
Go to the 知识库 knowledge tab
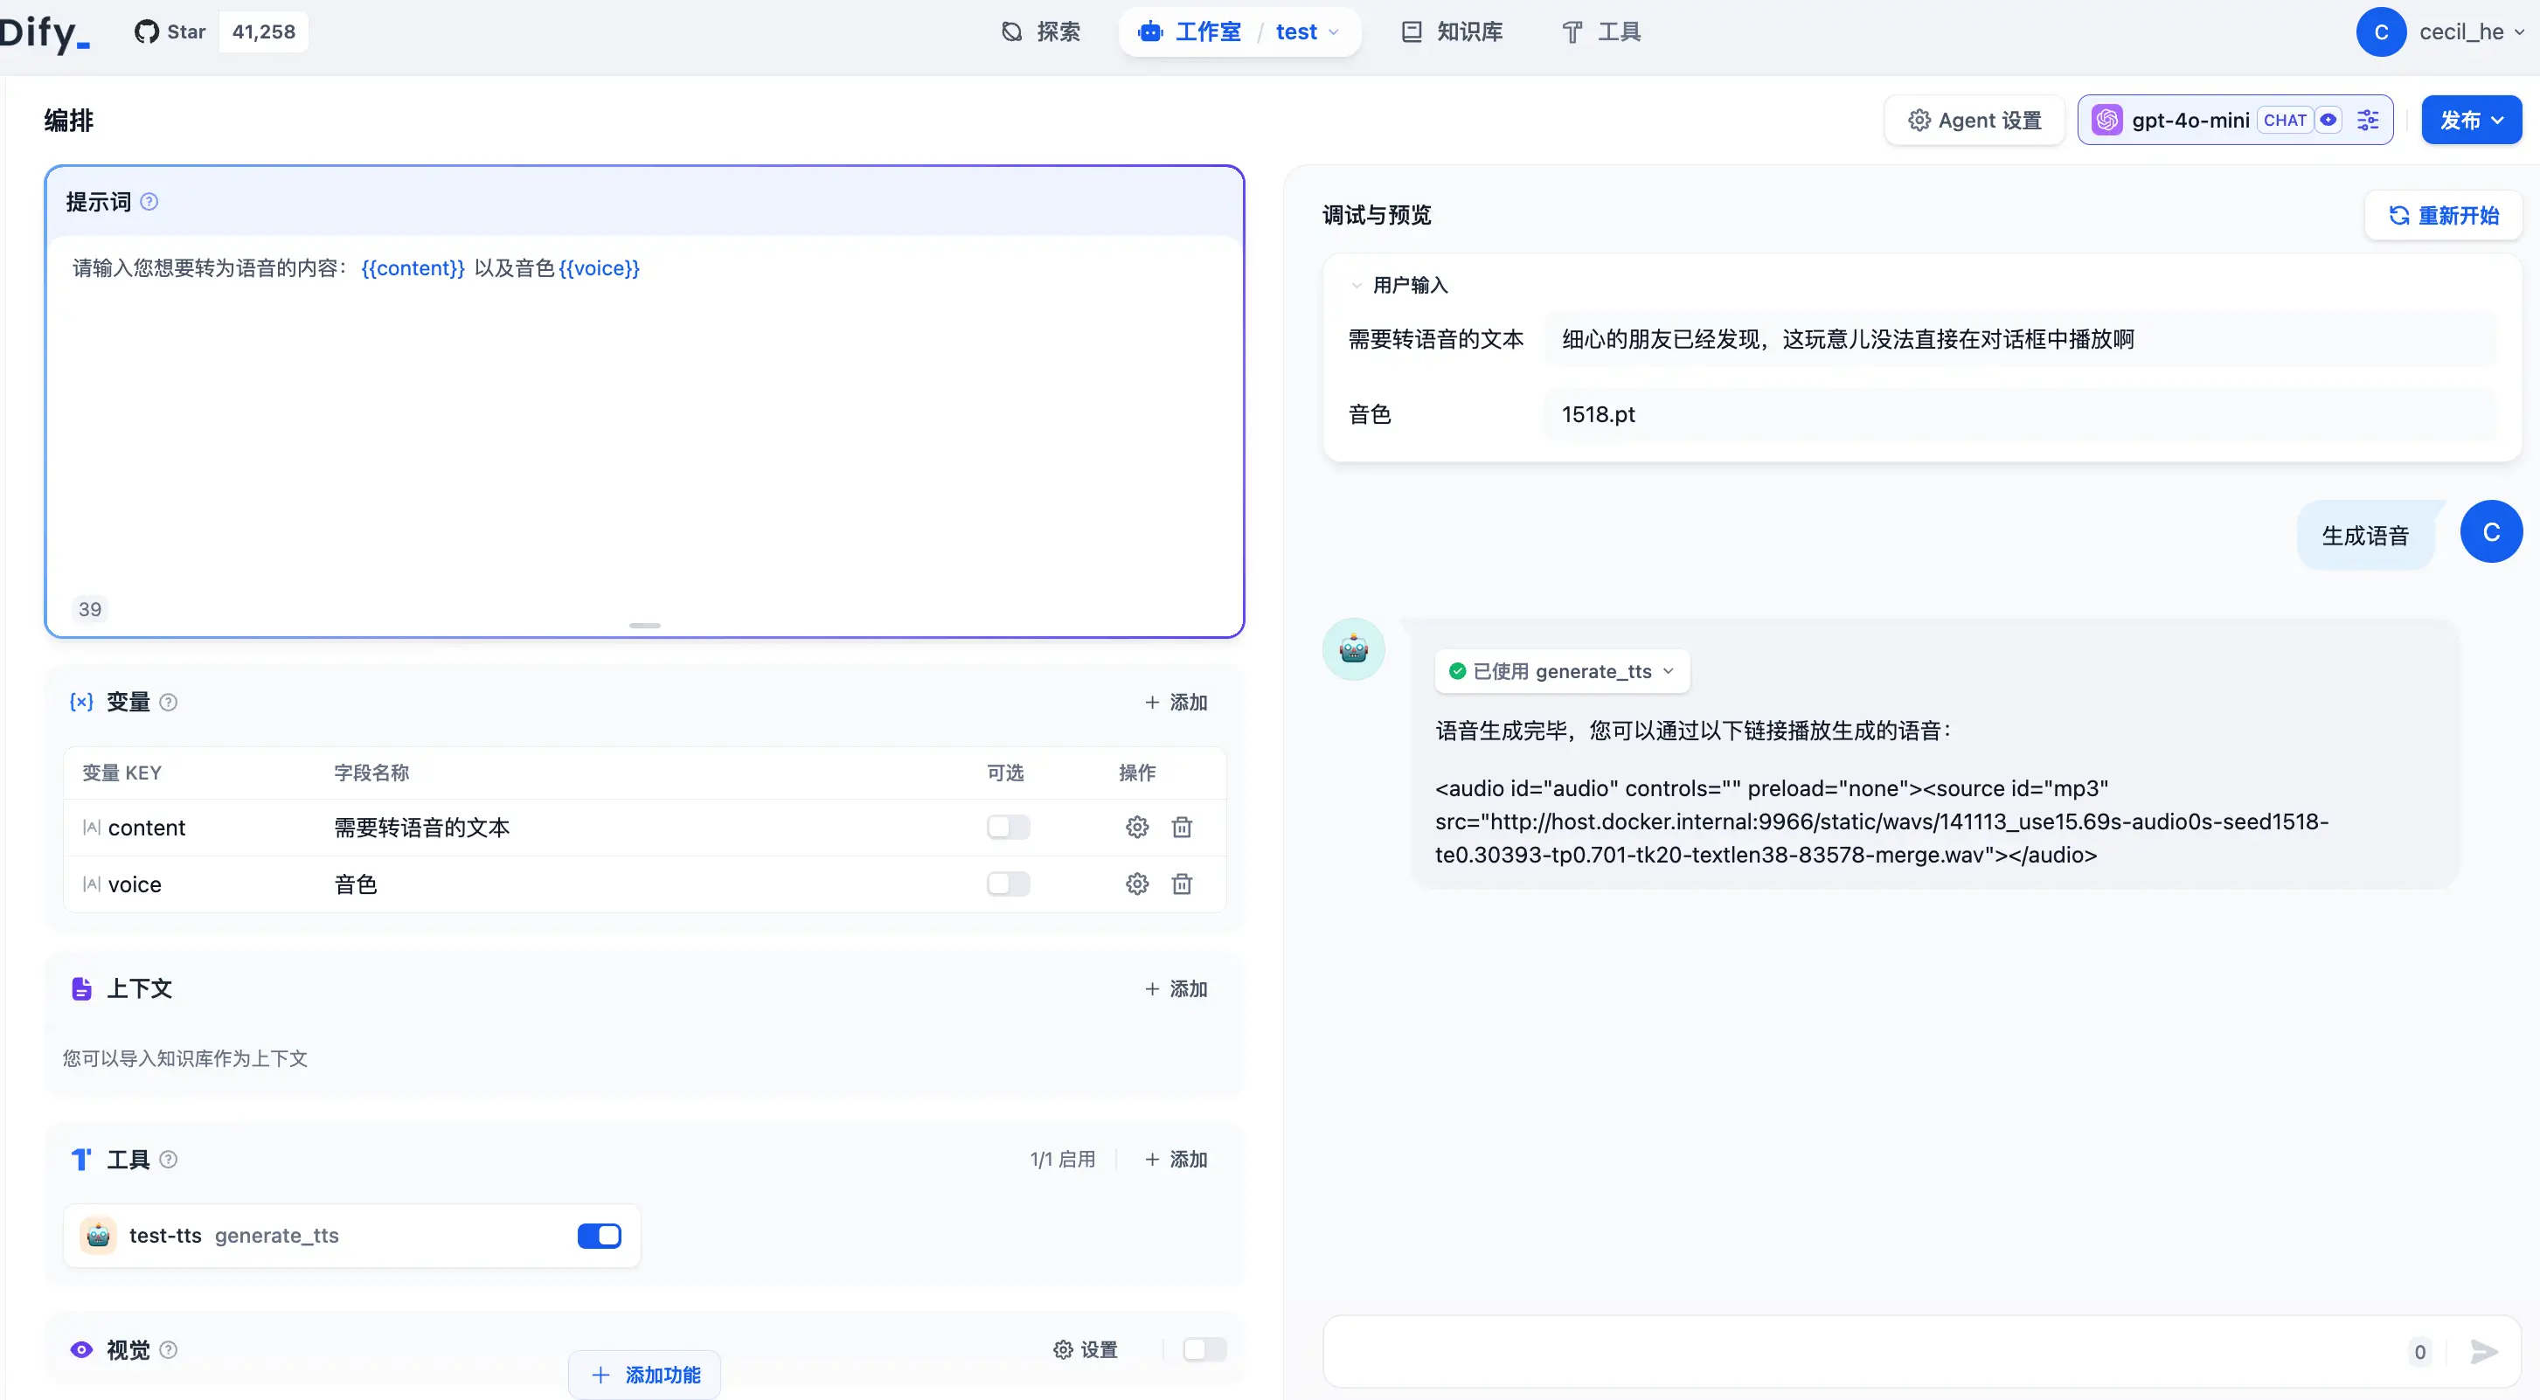1453,31
